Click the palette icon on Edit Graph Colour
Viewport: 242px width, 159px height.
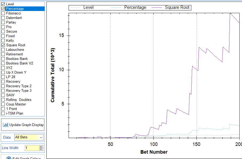click(x=9, y=158)
